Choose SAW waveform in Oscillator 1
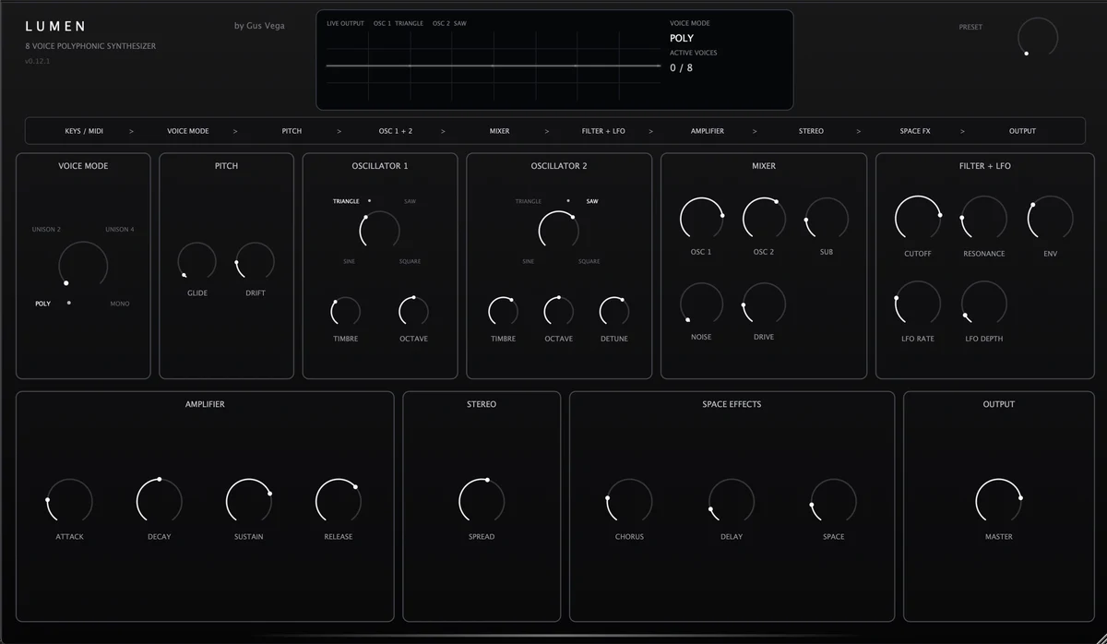 [410, 201]
